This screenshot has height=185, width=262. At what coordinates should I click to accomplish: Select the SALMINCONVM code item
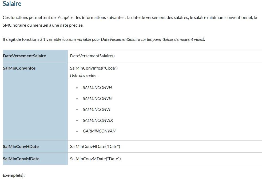click(98, 99)
